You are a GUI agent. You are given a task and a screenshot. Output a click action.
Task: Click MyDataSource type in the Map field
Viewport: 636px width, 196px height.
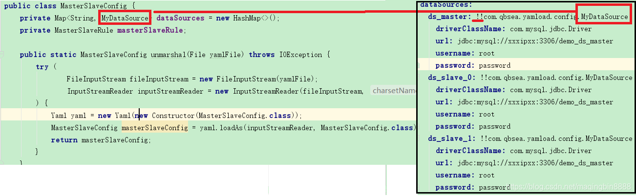125,18
